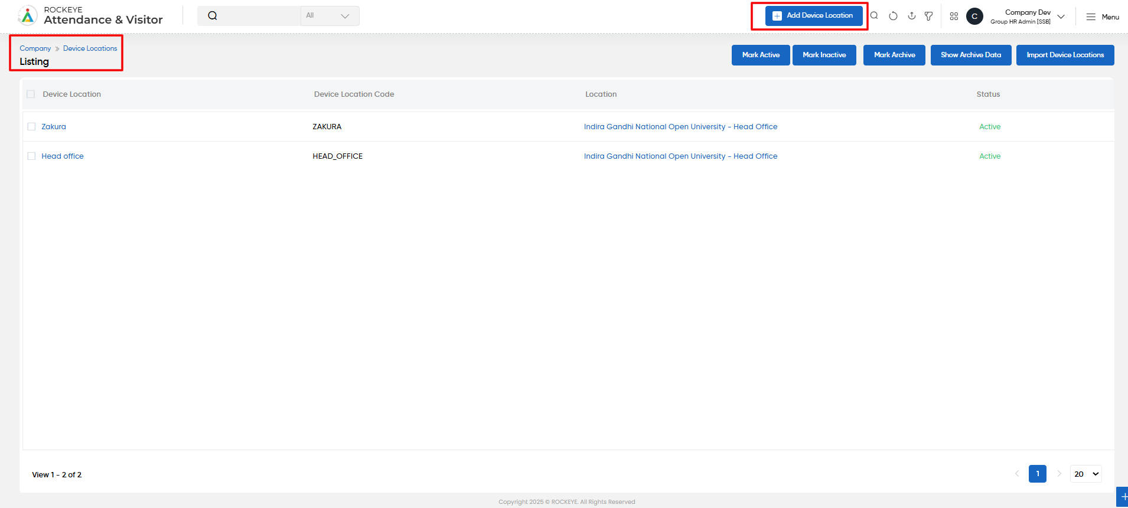The height and width of the screenshot is (508, 1128).
Task: Click the Mark Archive button
Action: 894,55
